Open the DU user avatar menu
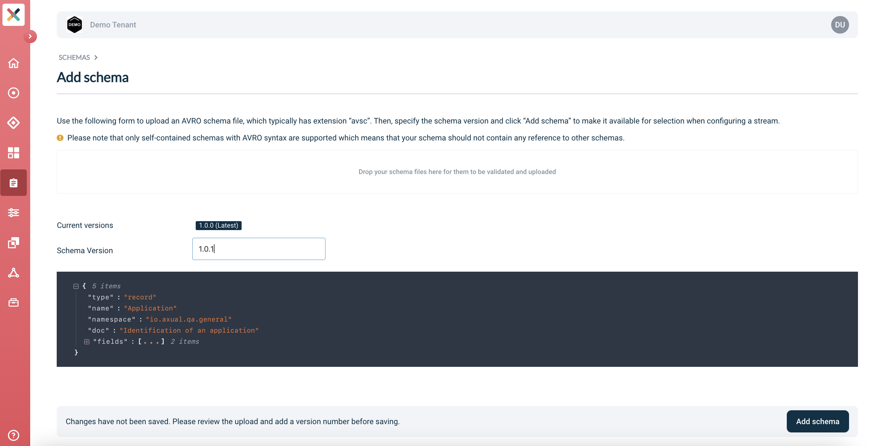 click(840, 25)
